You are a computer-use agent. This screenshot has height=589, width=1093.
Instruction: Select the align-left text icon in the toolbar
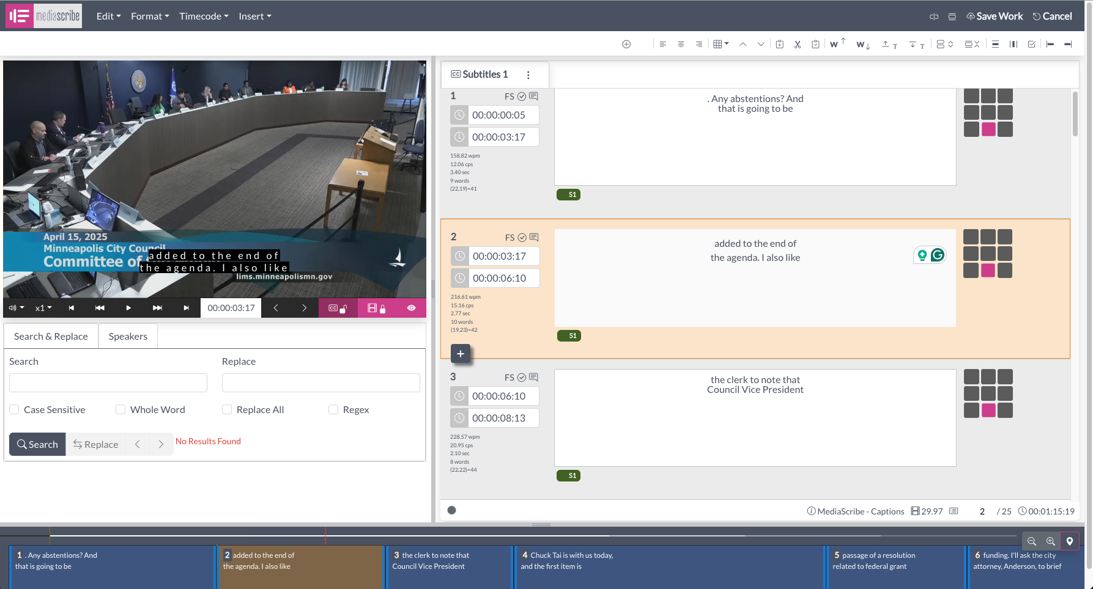(663, 43)
